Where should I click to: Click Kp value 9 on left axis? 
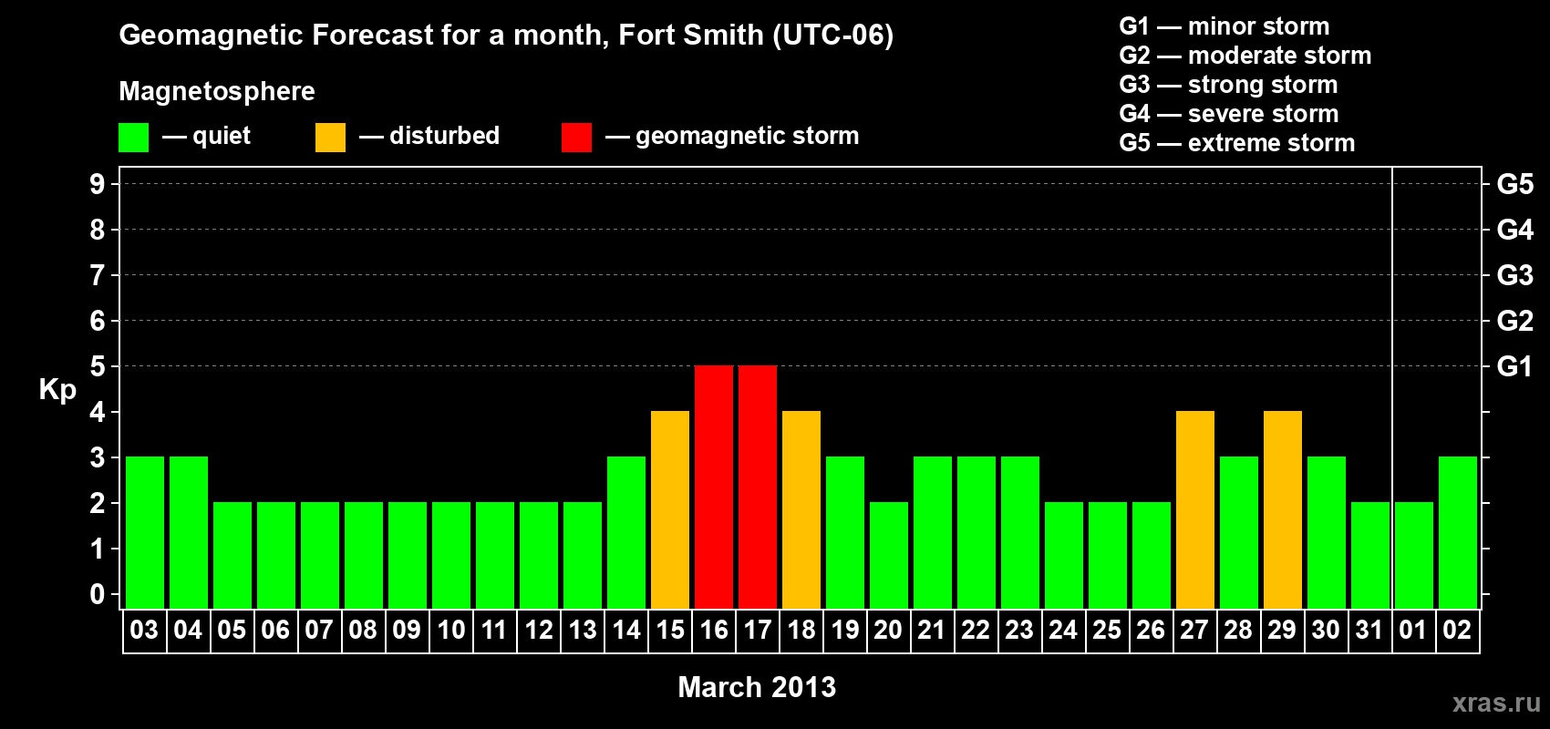98,184
